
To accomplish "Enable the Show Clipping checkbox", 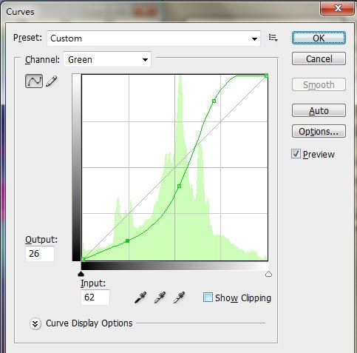I will [x=208, y=297].
